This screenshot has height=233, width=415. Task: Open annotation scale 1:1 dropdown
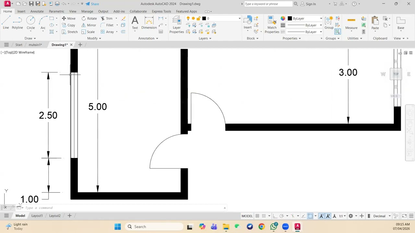343,216
